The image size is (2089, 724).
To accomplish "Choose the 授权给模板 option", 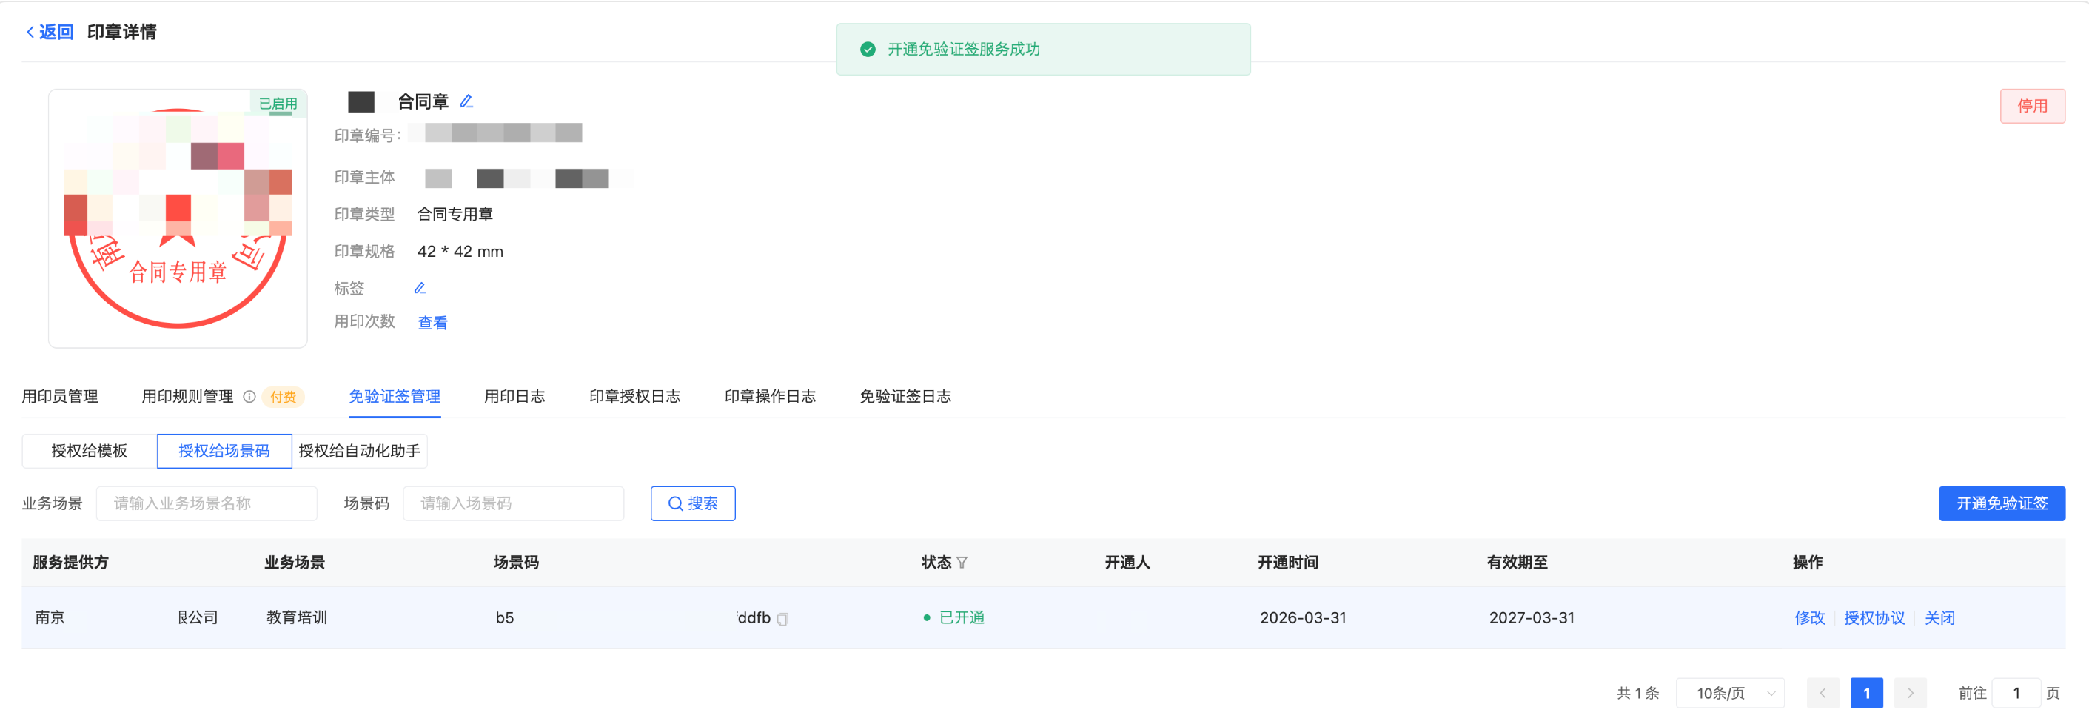I will 90,451.
